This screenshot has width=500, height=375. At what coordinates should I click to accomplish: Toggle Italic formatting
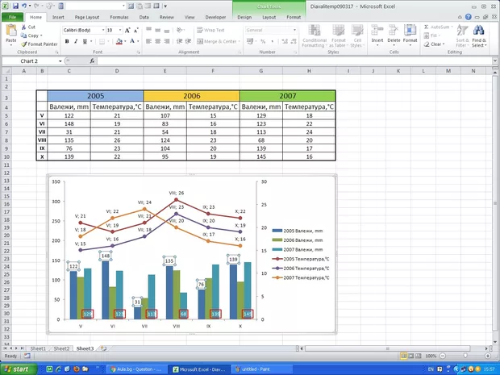pyautogui.click(x=76, y=41)
